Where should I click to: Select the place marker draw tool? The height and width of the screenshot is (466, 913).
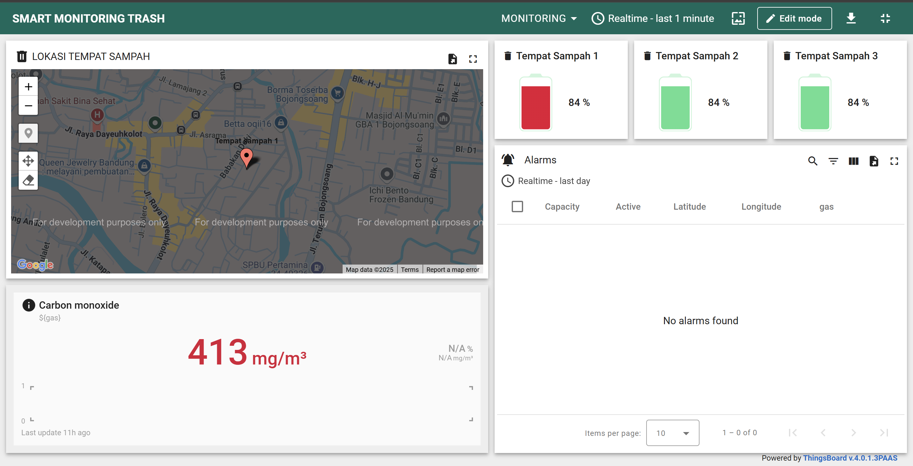28,133
